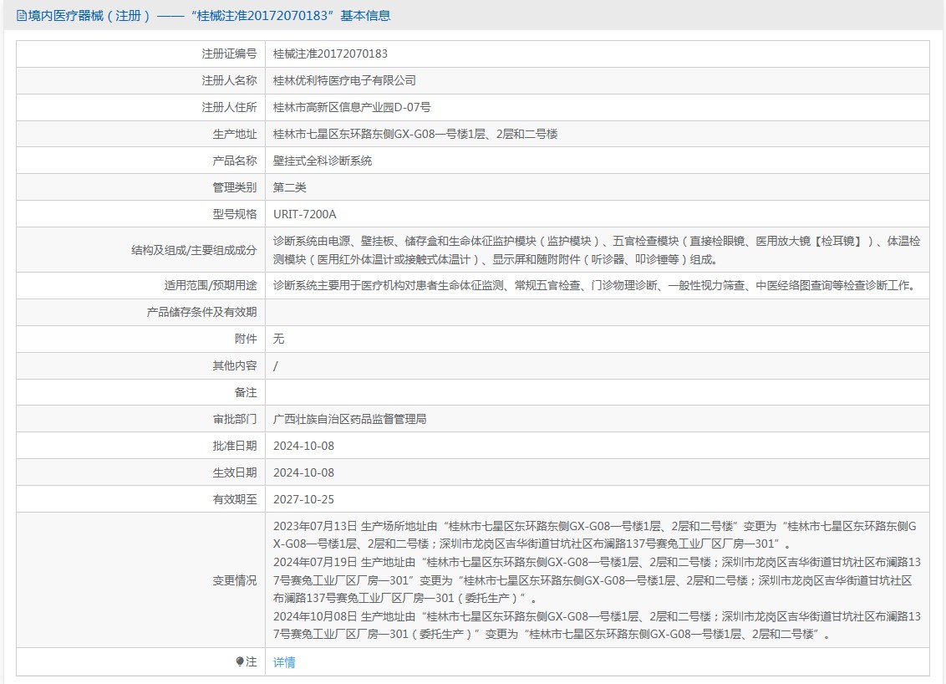Open the 详情 link
Image resolution: width=946 pixels, height=684 pixels.
(284, 662)
